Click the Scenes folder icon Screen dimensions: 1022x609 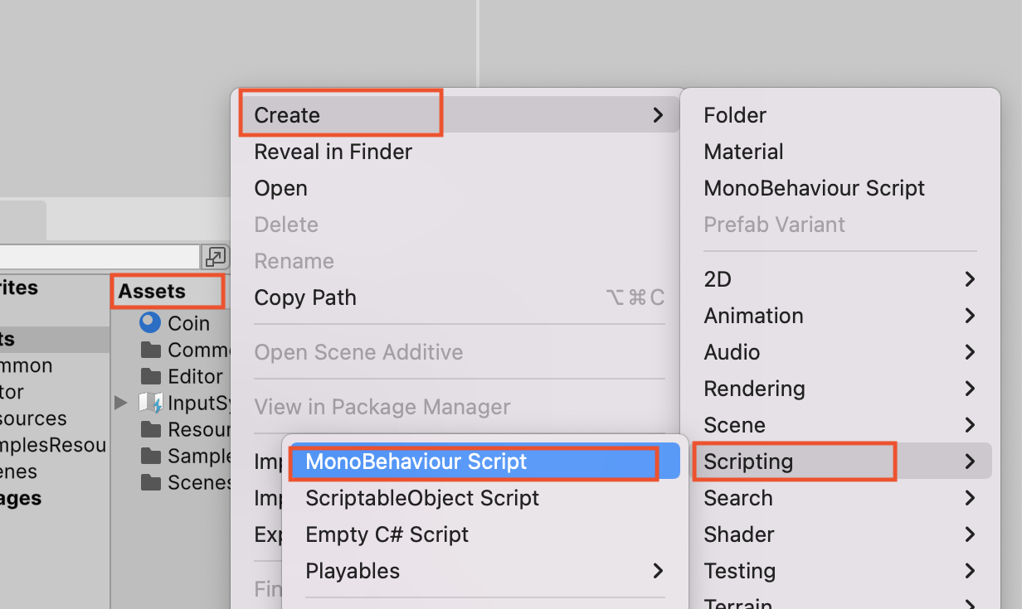coord(150,482)
